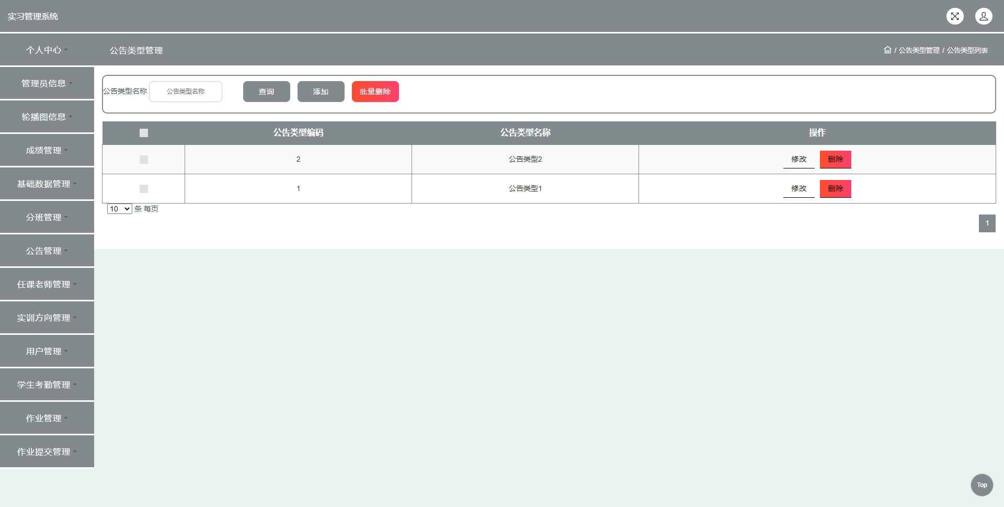Open the 实训方向管理 sidebar menu
This screenshot has width=1004, height=507.
tap(47, 318)
